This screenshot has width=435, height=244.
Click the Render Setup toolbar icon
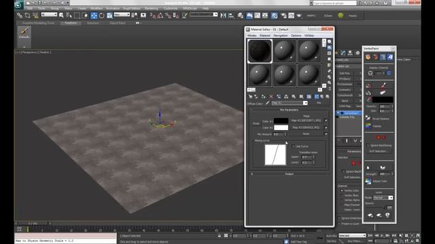[x=283, y=16]
